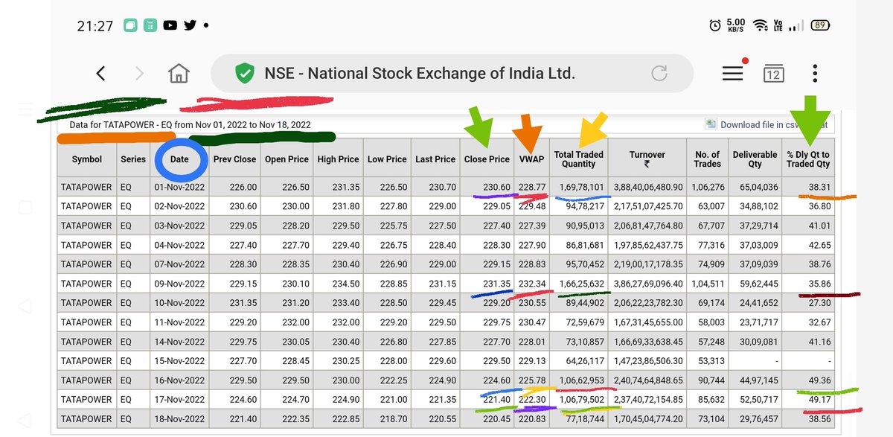Click the Turnover column header

[647, 159]
